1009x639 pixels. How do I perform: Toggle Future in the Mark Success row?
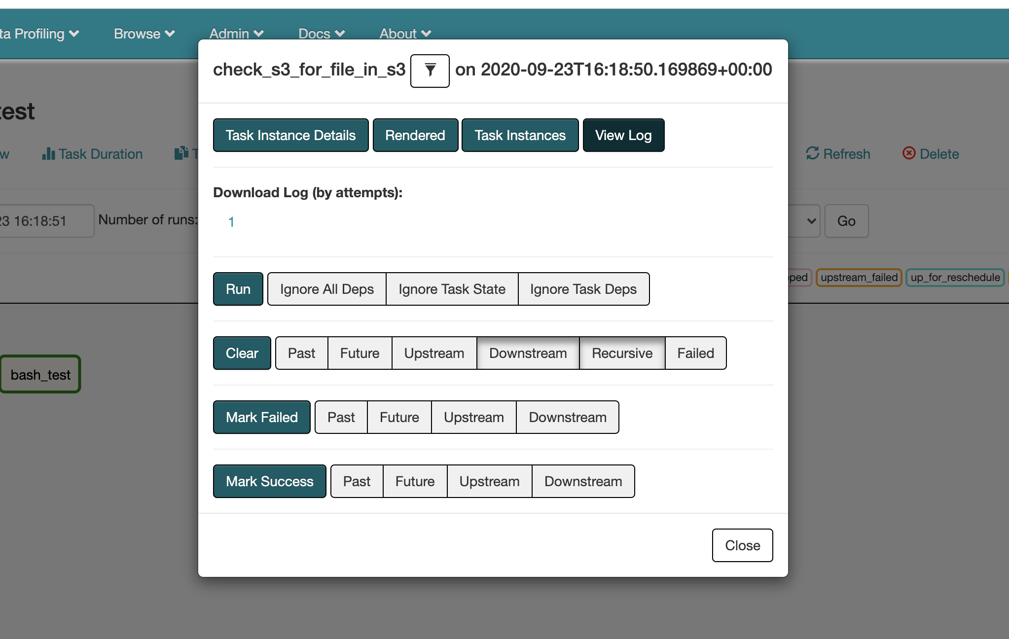point(415,481)
